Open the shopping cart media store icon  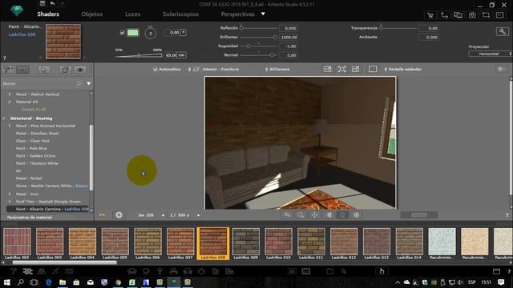pyautogui.click(x=430, y=15)
